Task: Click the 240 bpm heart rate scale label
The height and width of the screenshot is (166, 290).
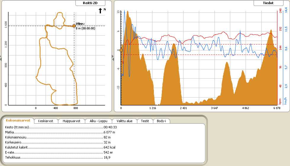Action: point(281,11)
